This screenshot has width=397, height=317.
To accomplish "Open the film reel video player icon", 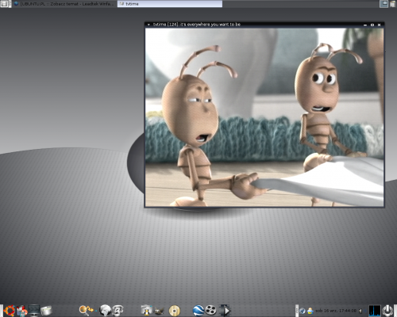I will (210, 311).
